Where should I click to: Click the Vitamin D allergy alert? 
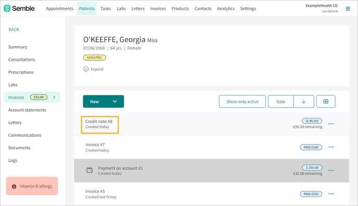32,186
